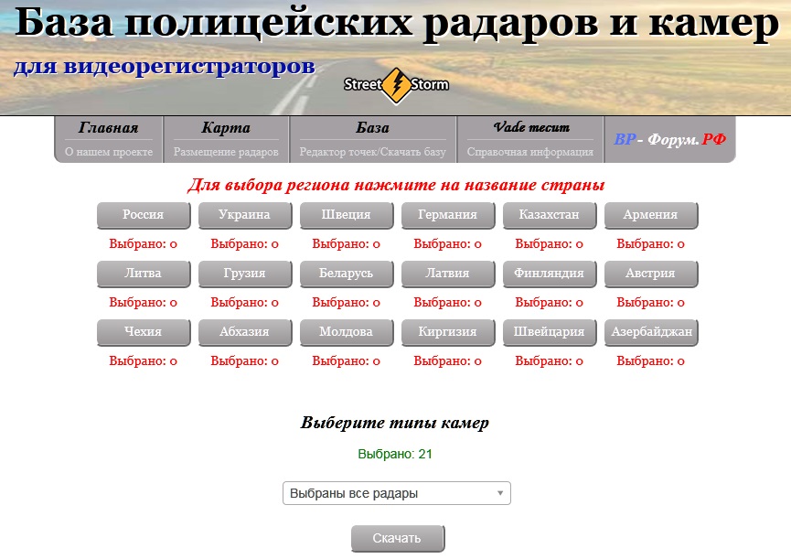Click the Чехия button

point(144,332)
